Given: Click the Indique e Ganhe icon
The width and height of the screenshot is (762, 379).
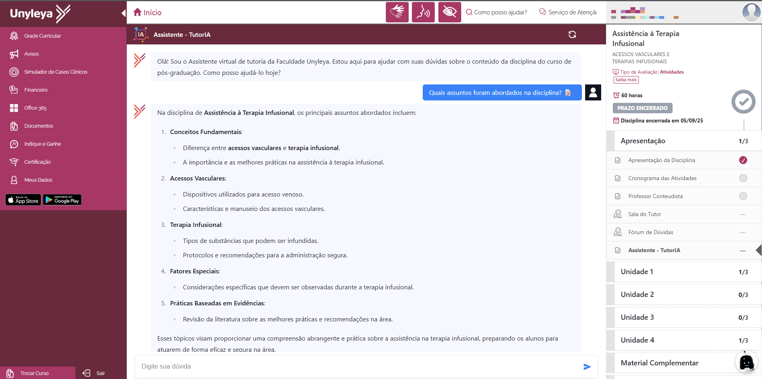Looking at the screenshot, I should click(x=14, y=144).
